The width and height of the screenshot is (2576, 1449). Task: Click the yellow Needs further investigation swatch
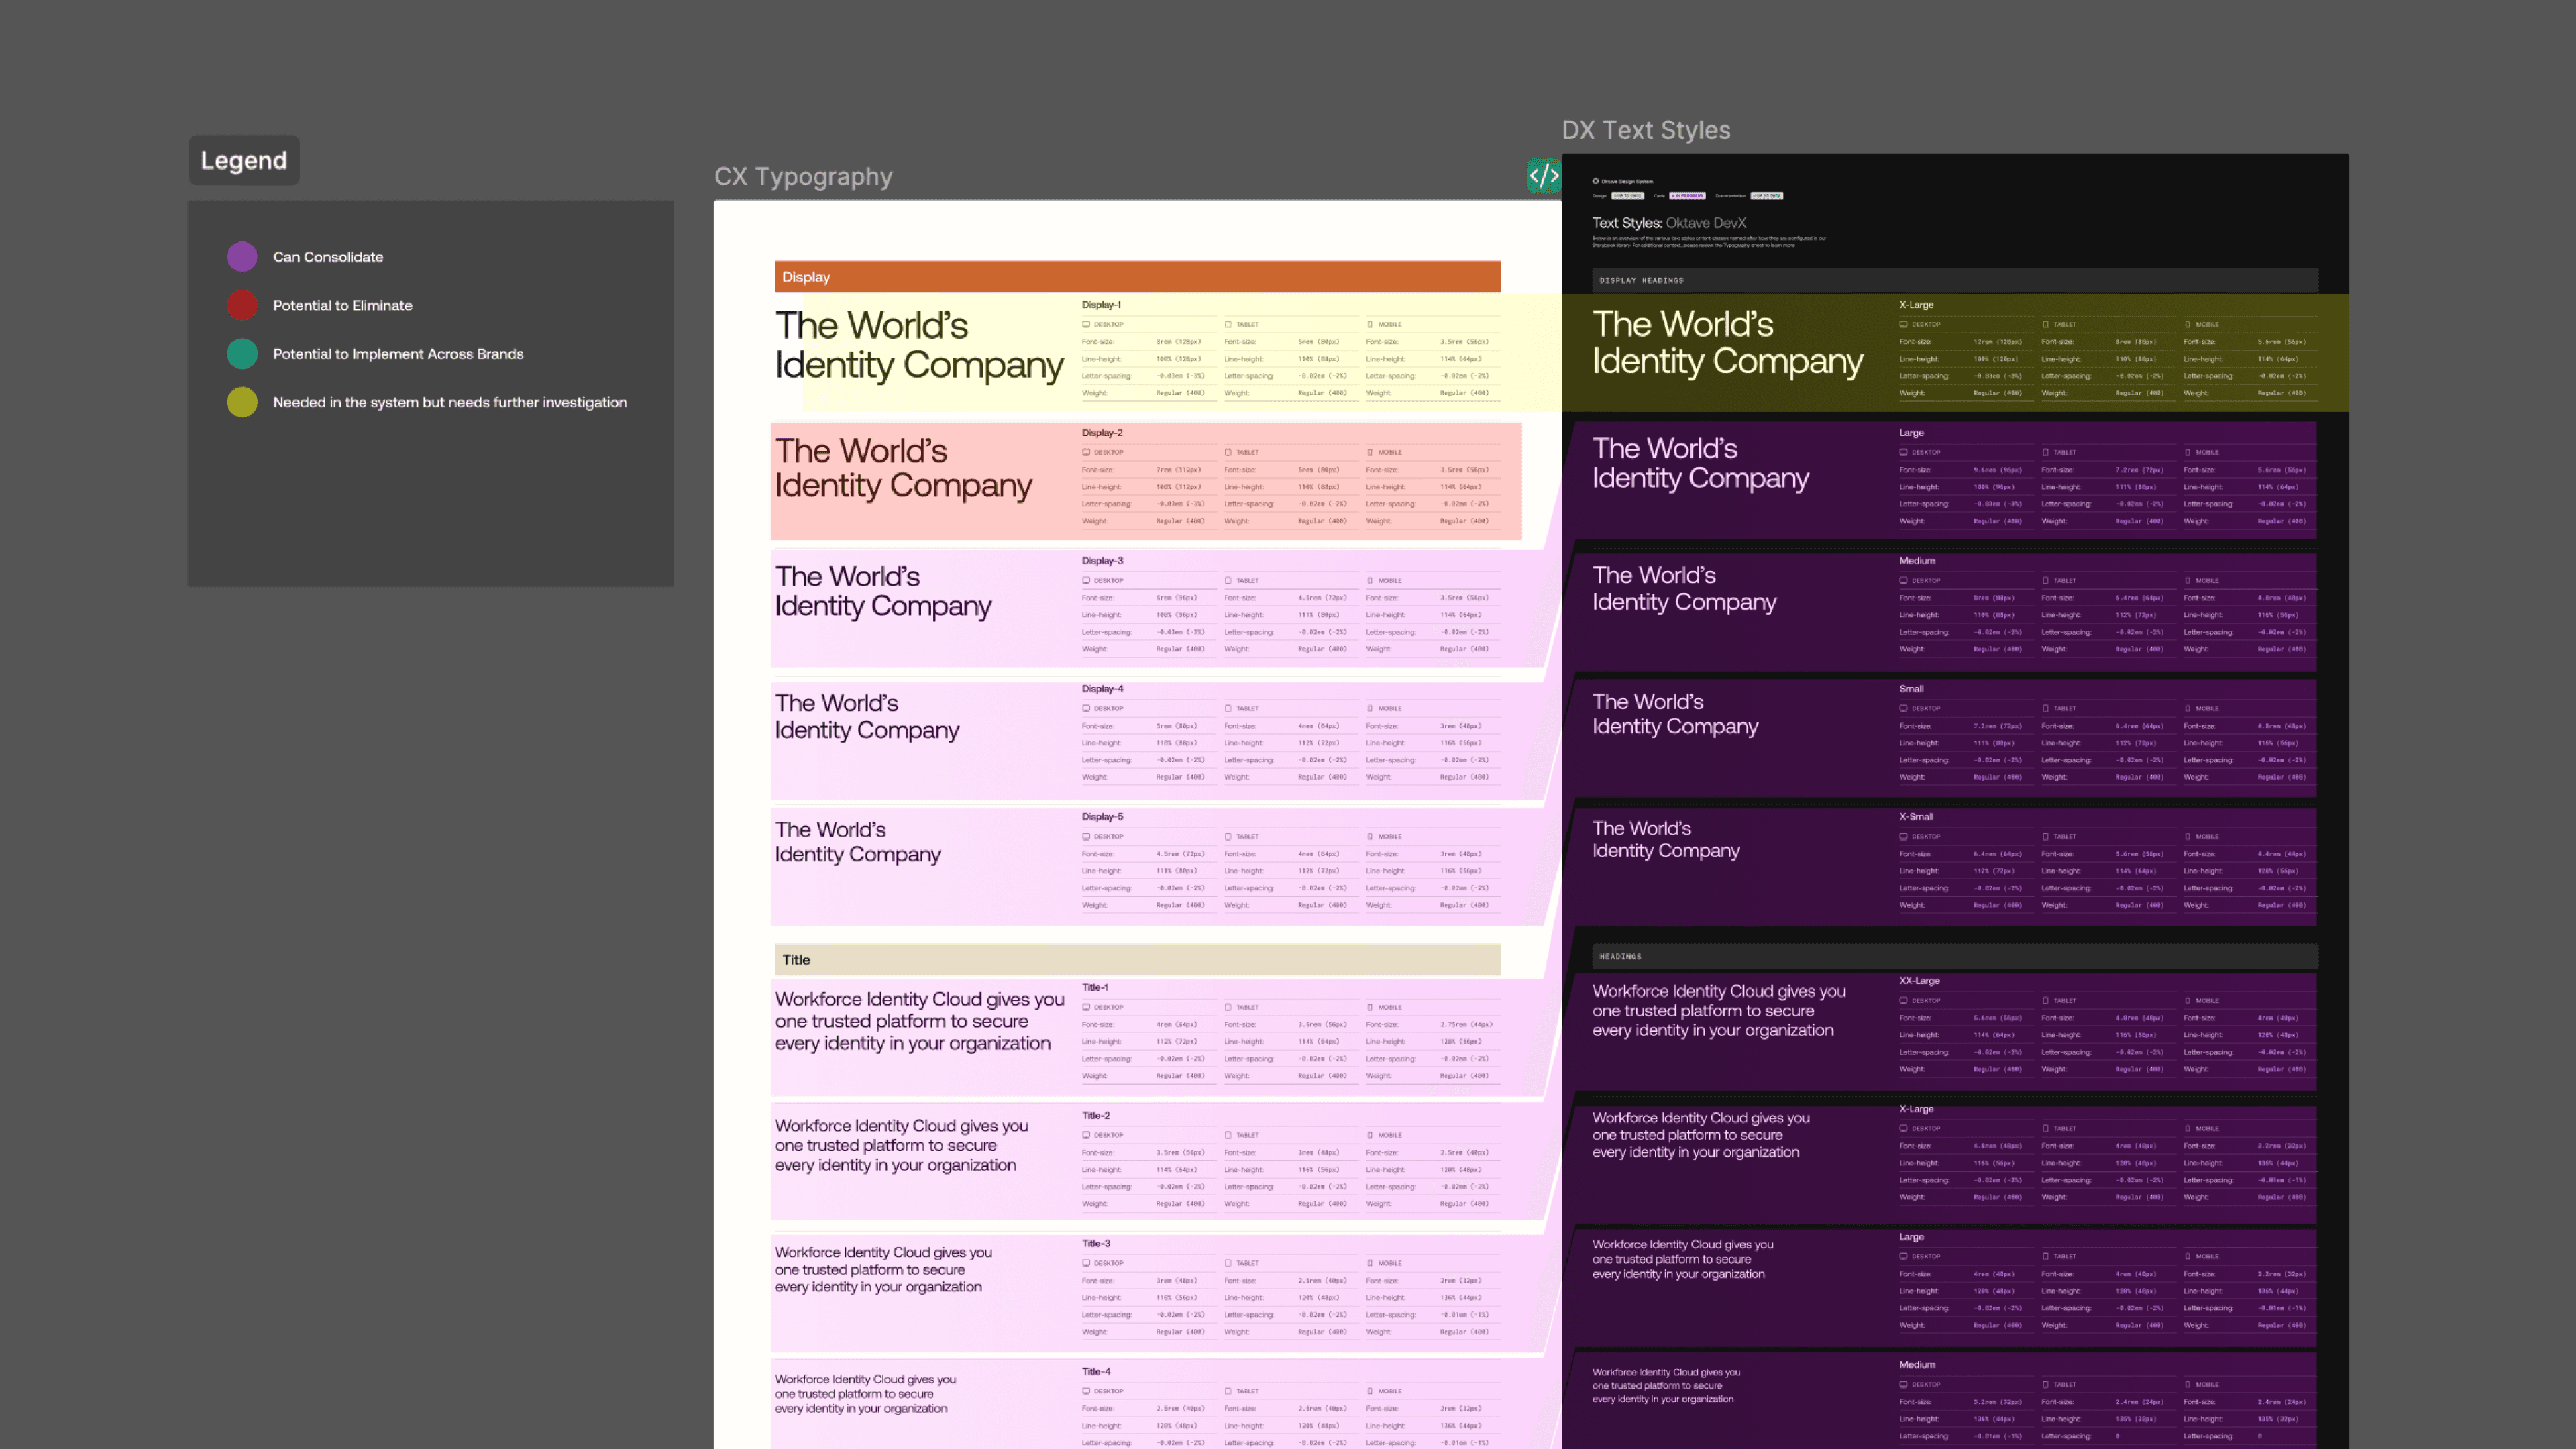coord(242,402)
